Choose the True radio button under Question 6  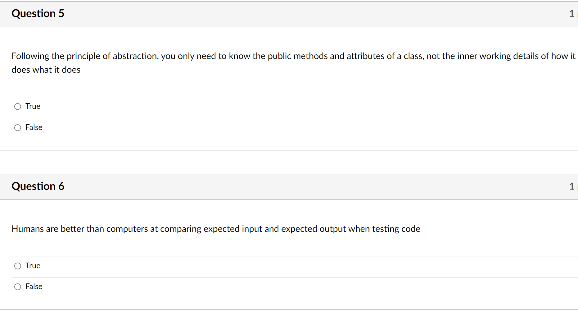point(18,266)
